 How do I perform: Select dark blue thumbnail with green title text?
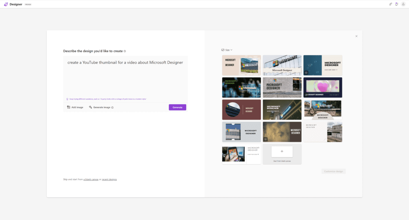tap(241, 87)
